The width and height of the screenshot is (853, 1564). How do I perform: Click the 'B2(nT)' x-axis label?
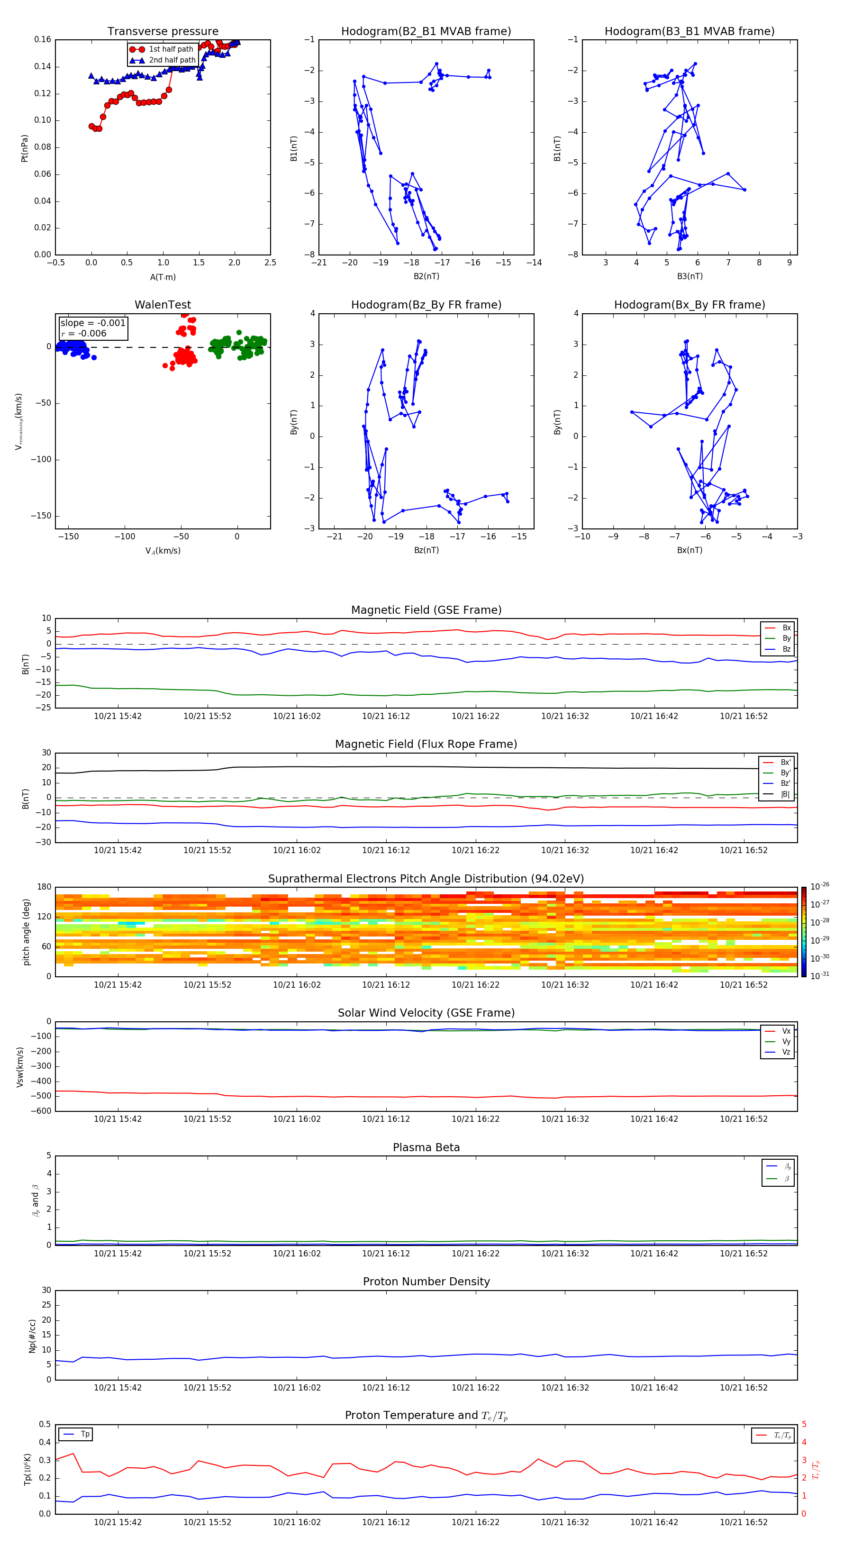point(426,276)
